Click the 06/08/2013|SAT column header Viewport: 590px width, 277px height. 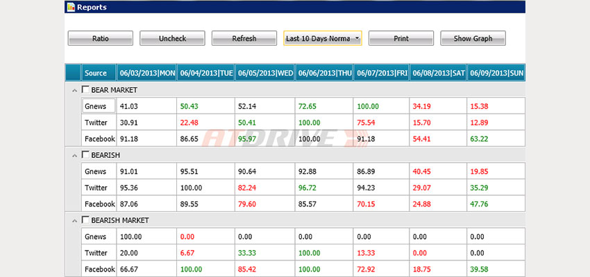click(439, 73)
